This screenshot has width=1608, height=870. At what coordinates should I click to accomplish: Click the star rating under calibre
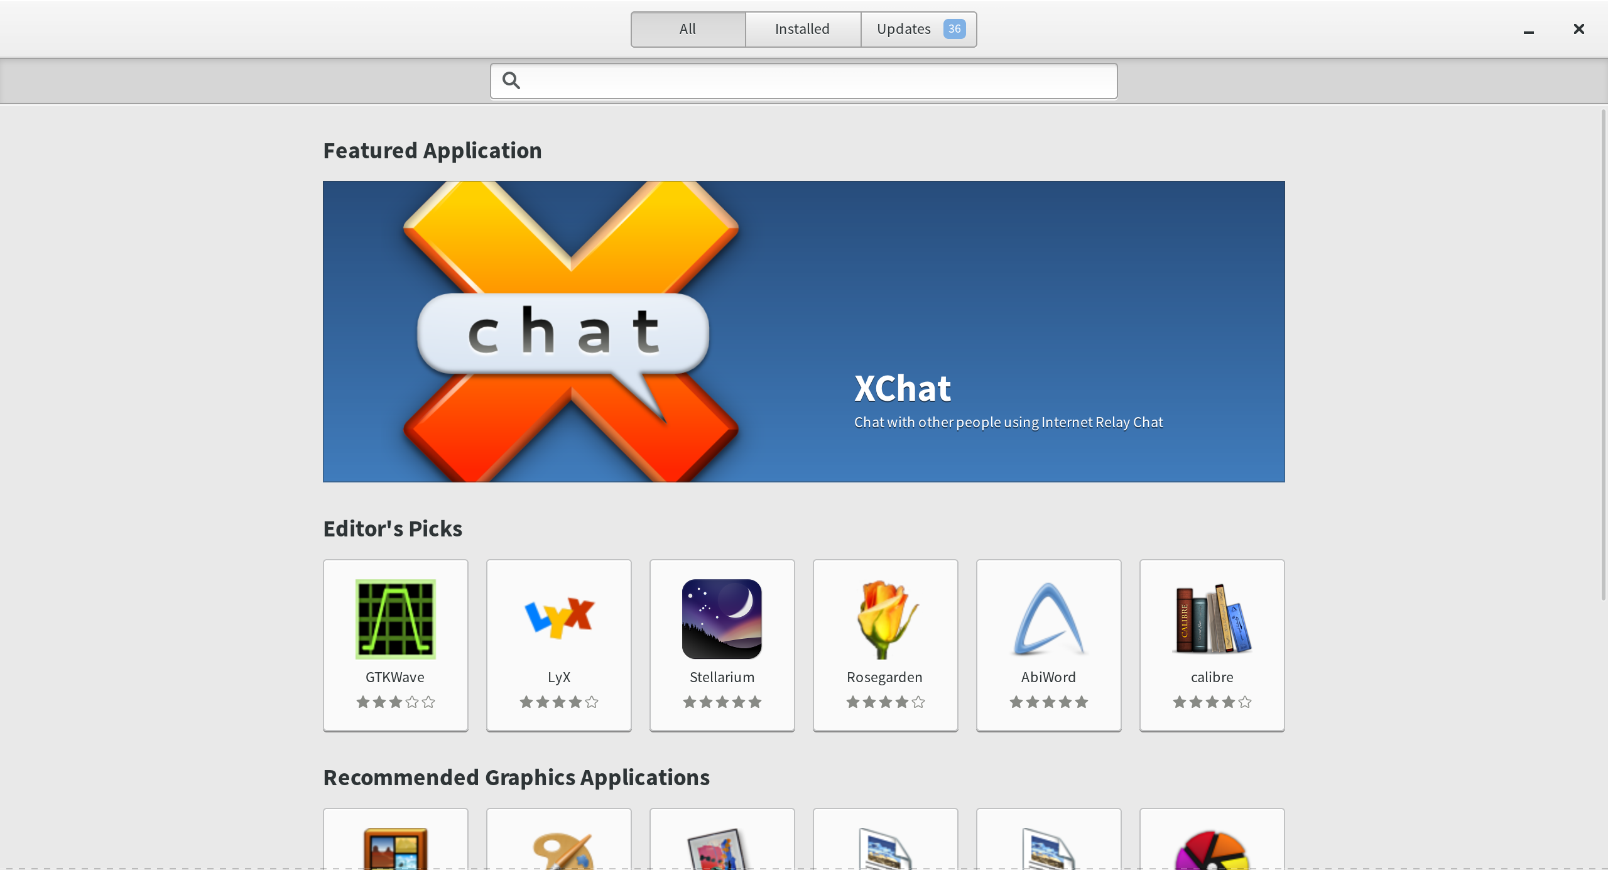click(x=1212, y=702)
